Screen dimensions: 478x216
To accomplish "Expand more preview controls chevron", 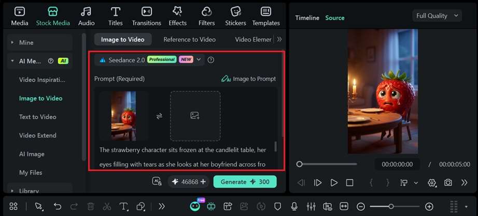I will pos(465,182).
